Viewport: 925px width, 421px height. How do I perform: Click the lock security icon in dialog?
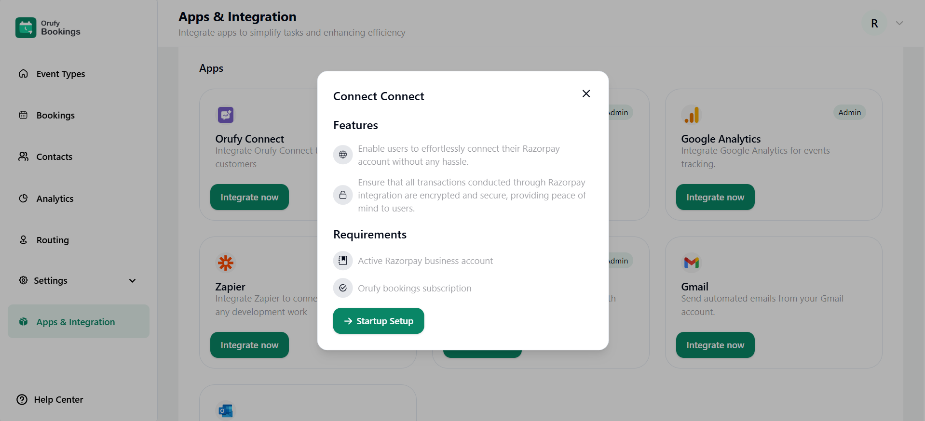click(x=343, y=195)
